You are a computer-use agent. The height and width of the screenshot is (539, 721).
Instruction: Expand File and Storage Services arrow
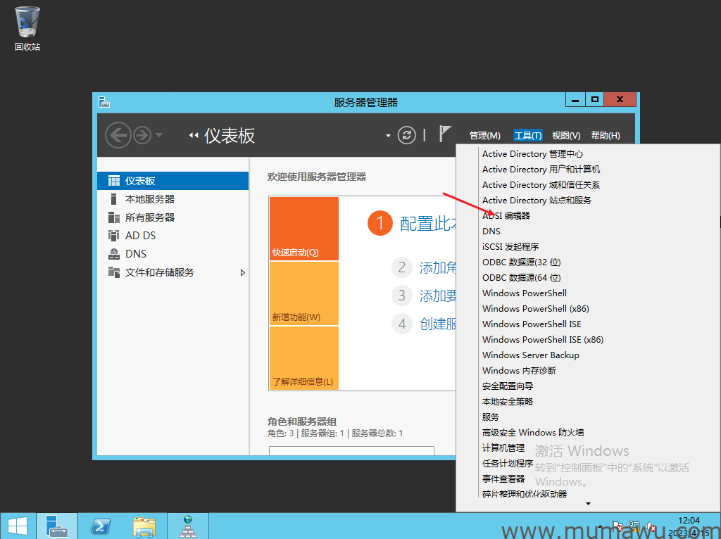pyautogui.click(x=243, y=272)
